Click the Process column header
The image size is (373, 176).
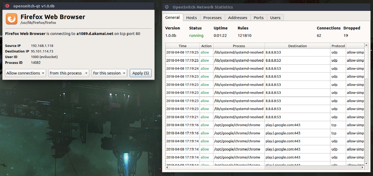[239, 46]
